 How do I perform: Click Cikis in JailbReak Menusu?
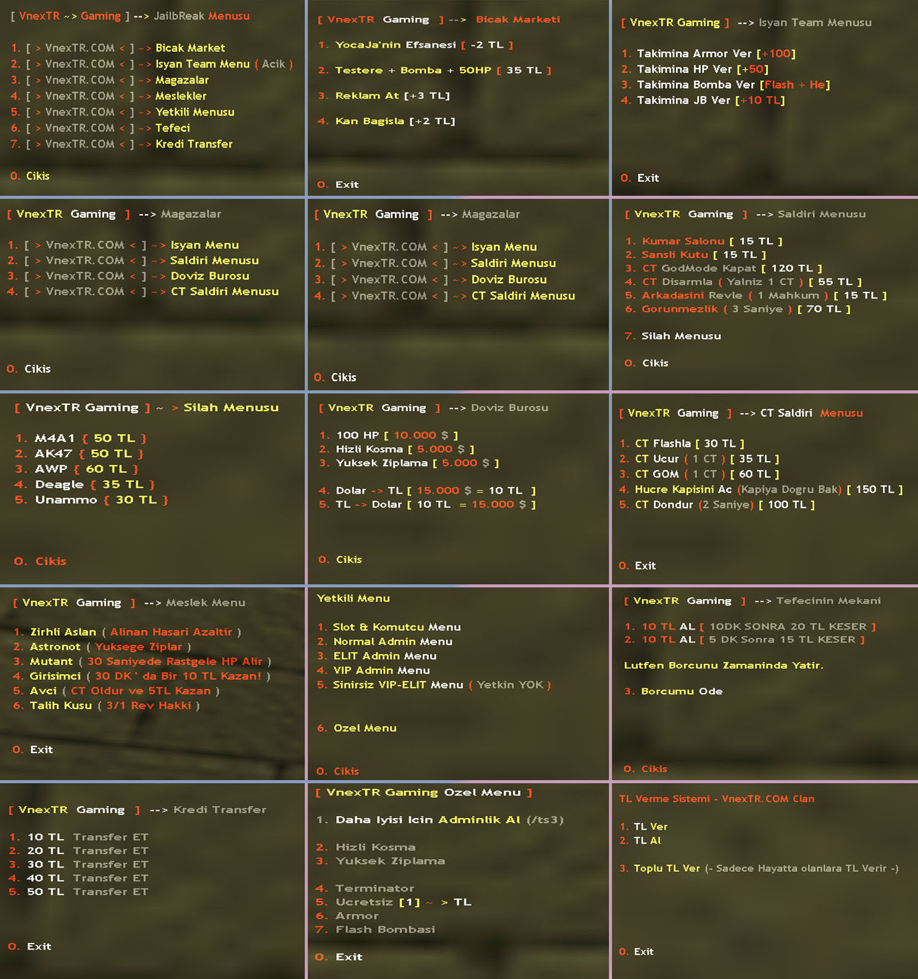(30, 176)
